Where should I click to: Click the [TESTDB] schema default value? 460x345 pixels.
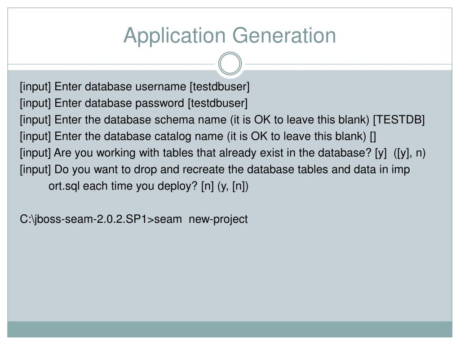click(399, 119)
